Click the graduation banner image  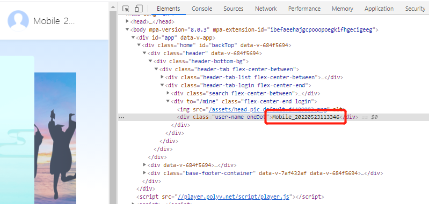tap(55, 138)
